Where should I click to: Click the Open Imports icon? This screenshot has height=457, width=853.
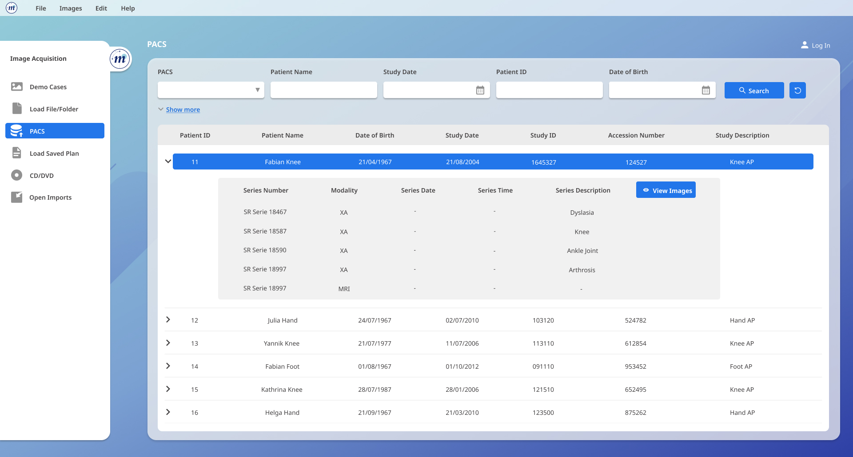tap(16, 197)
